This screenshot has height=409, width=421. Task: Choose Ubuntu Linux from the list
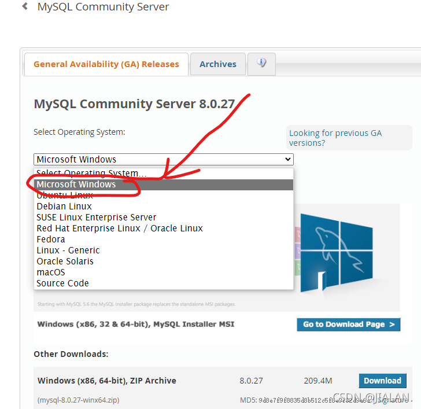pos(164,195)
